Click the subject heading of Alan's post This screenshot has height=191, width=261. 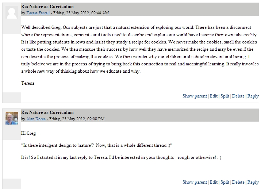point(47,112)
